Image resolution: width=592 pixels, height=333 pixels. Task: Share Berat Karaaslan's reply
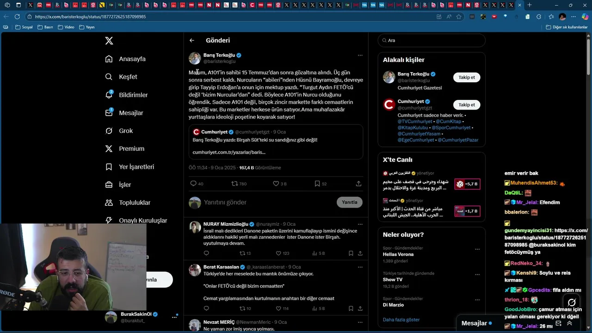(360, 308)
